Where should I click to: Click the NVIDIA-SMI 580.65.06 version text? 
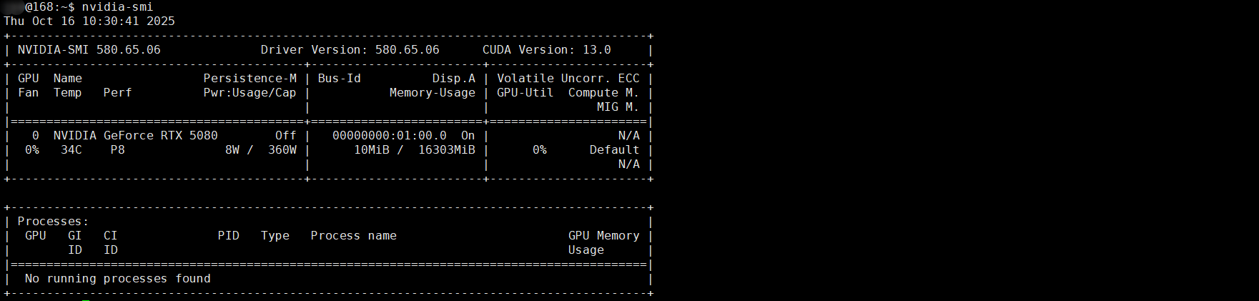coord(89,50)
